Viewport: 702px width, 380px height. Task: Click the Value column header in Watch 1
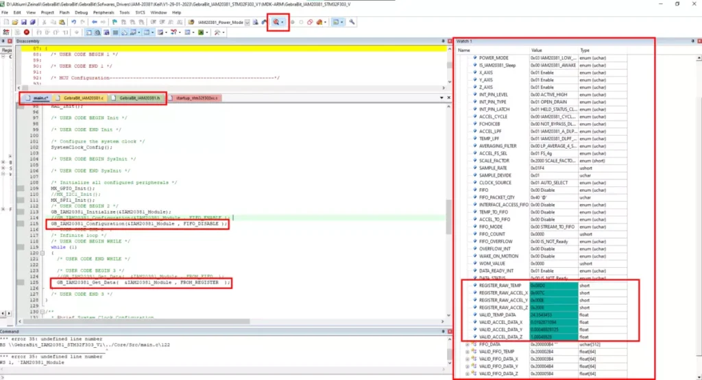point(537,50)
